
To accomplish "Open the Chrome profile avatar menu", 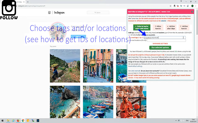I will tap(192, 6).
